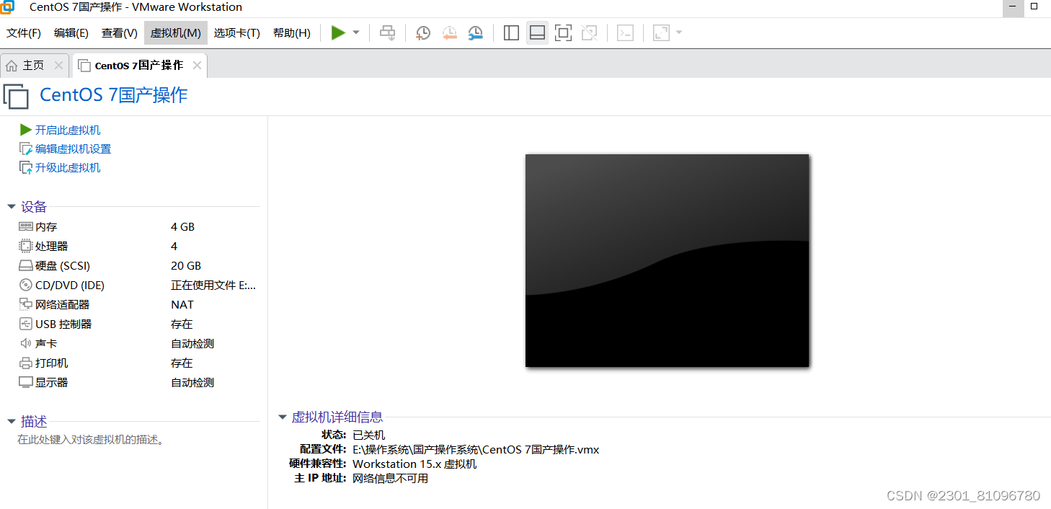Click the hard disk icon
Screen dimensions: 1051x509
26,265
